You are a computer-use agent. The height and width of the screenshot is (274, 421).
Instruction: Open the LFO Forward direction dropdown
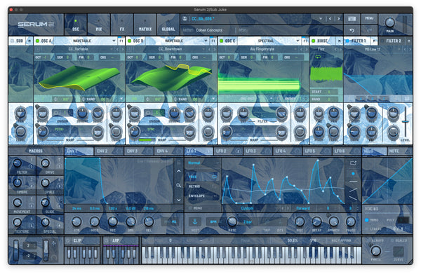click(303, 208)
